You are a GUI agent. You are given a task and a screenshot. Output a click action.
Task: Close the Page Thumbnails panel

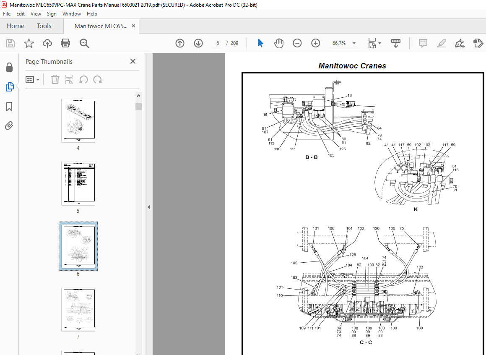[133, 61]
